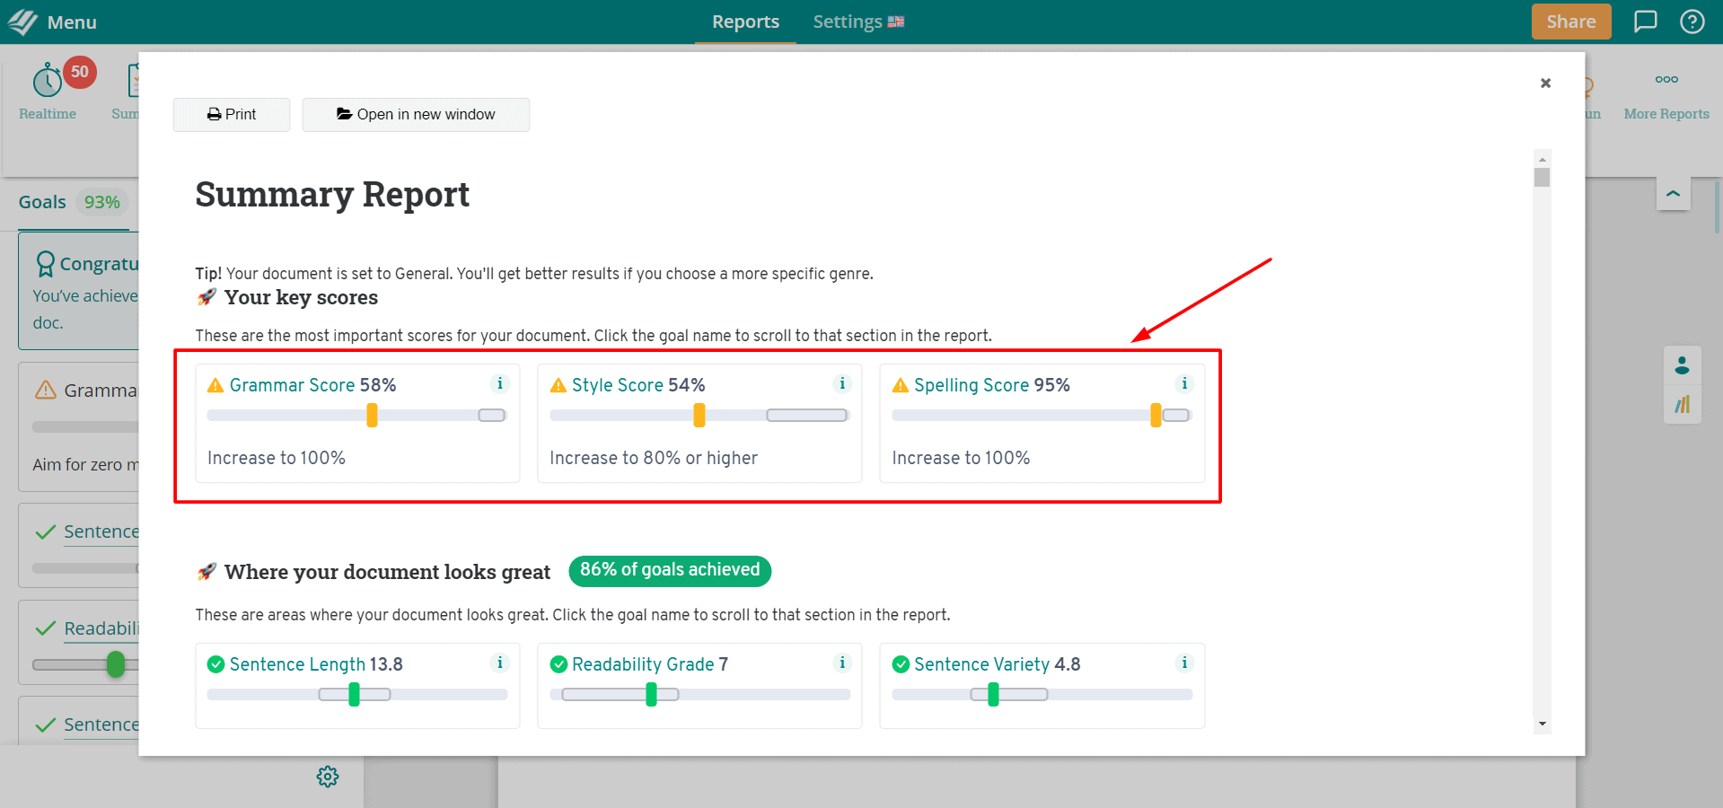
Task: Click the Realtime report clock icon
Action: (x=48, y=82)
